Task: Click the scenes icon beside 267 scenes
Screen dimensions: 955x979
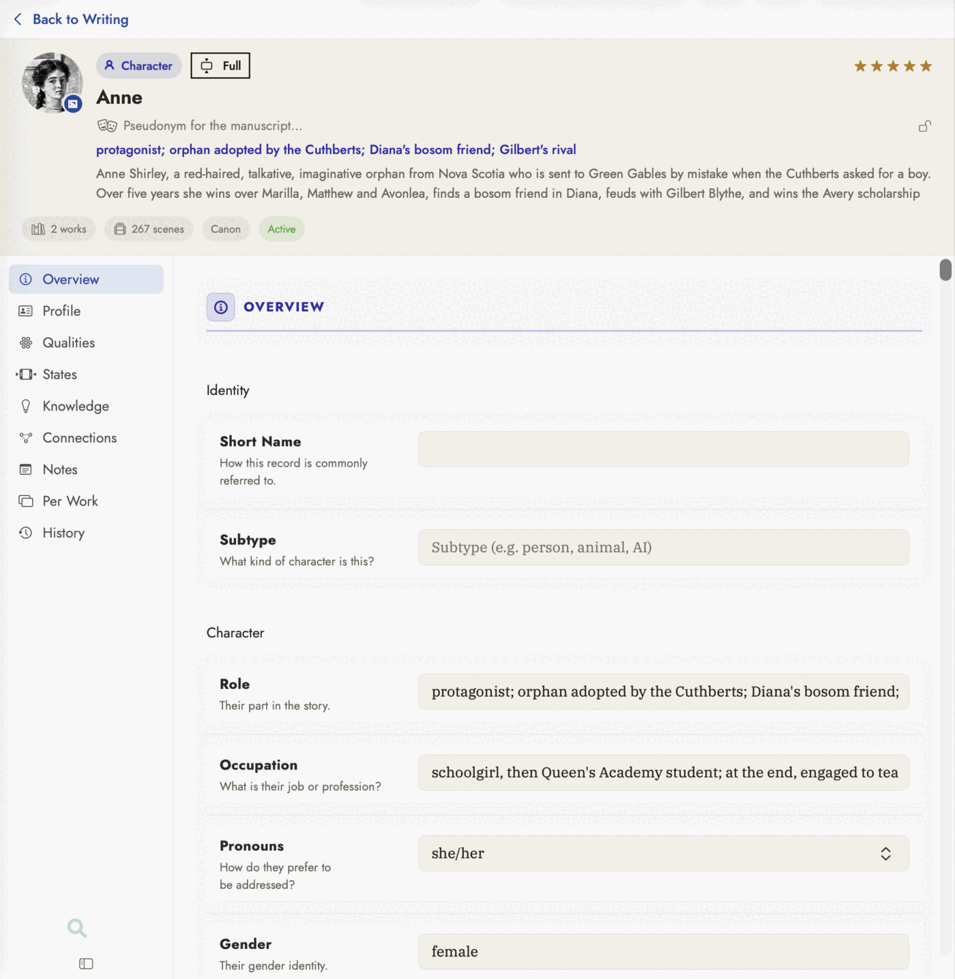Action: click(x=120, y=229)
